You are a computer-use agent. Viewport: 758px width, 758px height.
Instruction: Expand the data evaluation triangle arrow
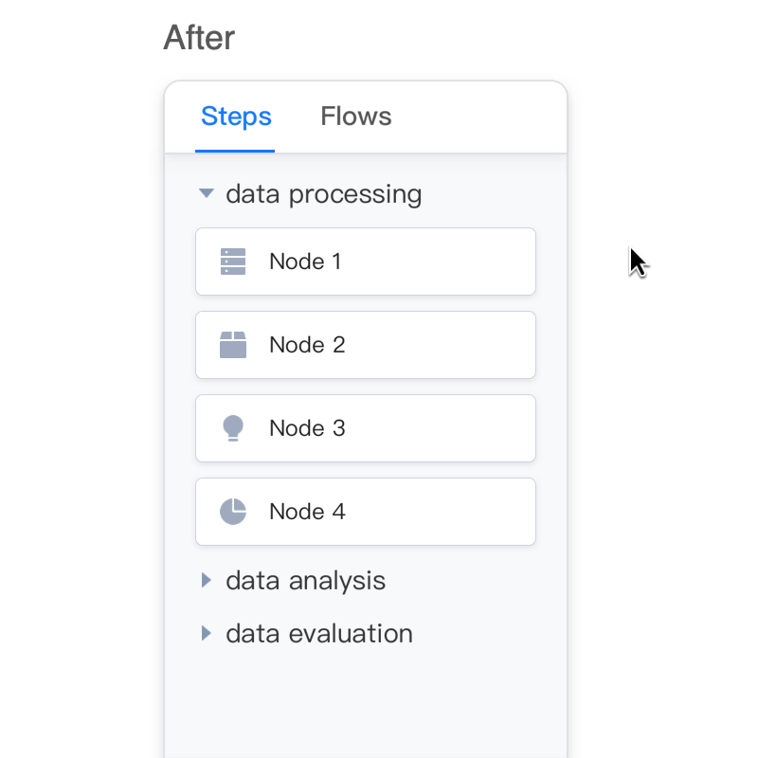206,633
